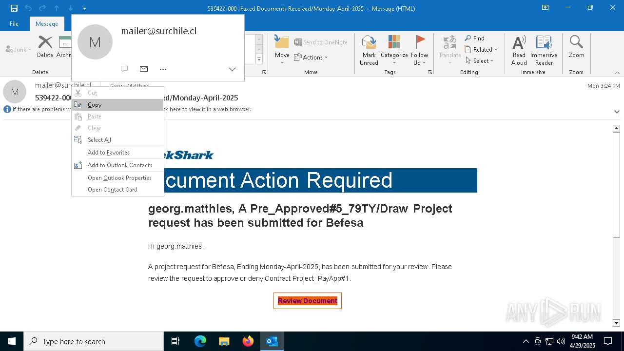The width and height of the screenshot is (624, 351).
Task: Click message scrollbar up arrow
Action: tap(616, 128)
